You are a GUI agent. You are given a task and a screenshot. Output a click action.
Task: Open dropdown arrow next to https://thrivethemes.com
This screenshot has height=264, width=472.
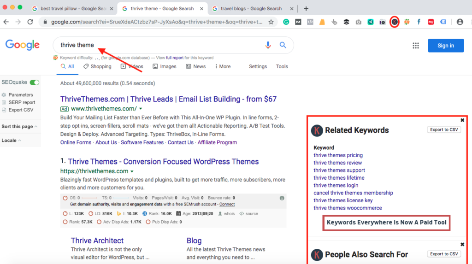coord(132,171)
